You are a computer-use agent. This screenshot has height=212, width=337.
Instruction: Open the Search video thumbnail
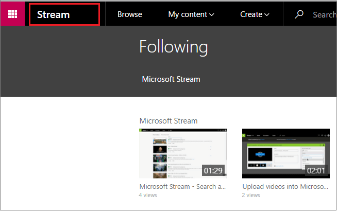[183, 153]
